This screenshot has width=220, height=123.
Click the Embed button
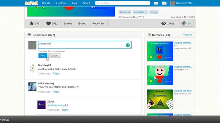pos(82,24)
